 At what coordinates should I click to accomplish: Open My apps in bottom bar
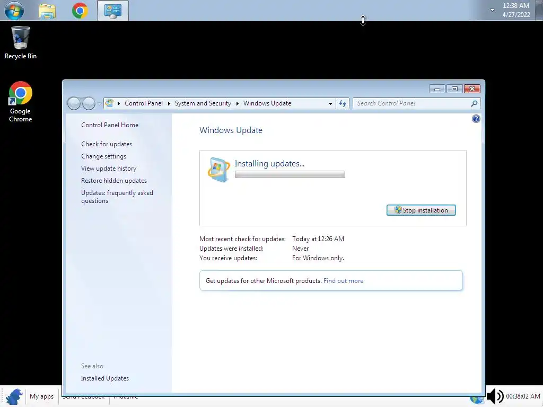(41, 396)
